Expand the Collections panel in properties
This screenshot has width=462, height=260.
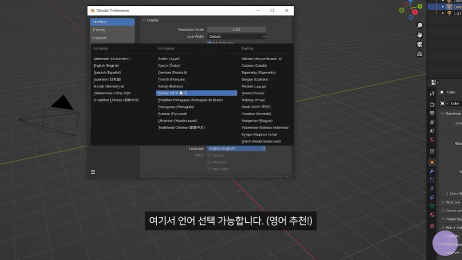coord(443,211)
